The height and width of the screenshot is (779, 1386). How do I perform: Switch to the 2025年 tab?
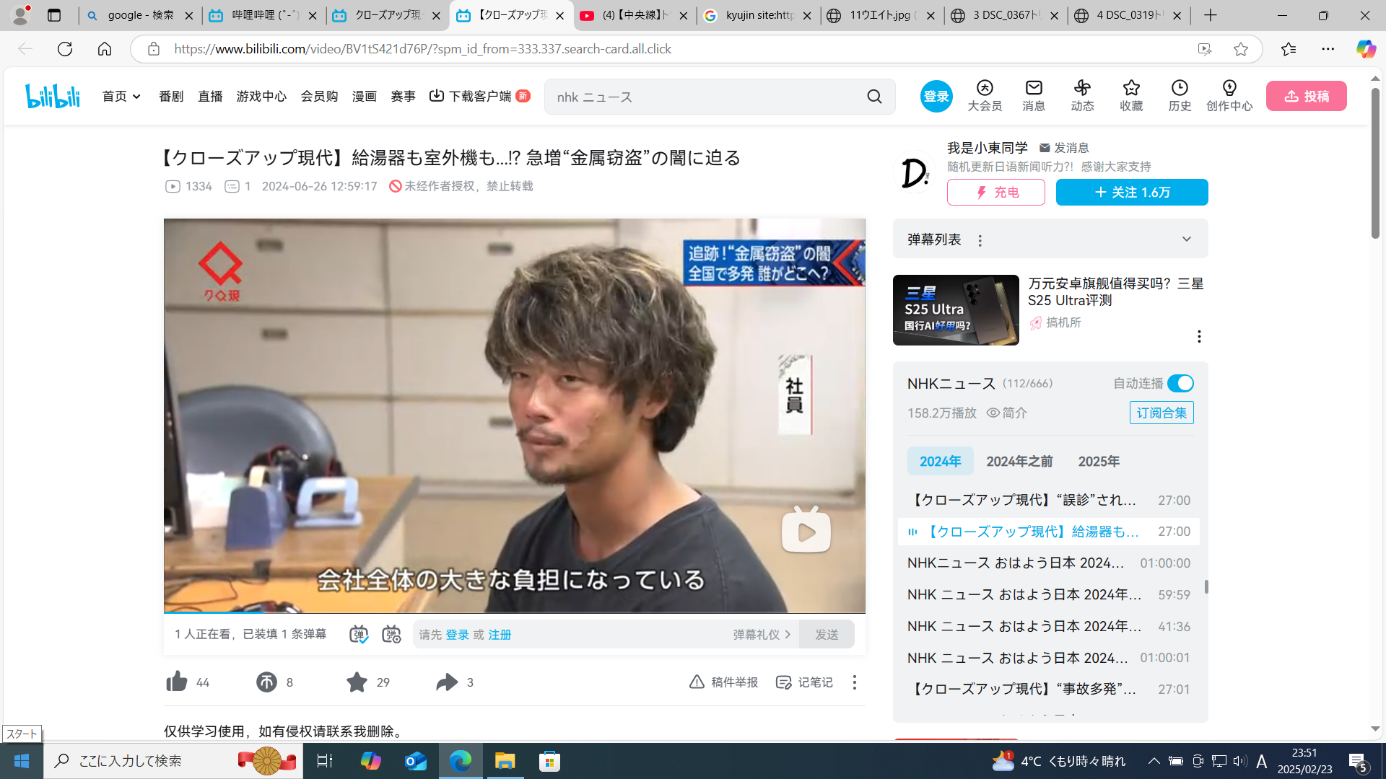tap(1098, 461)
